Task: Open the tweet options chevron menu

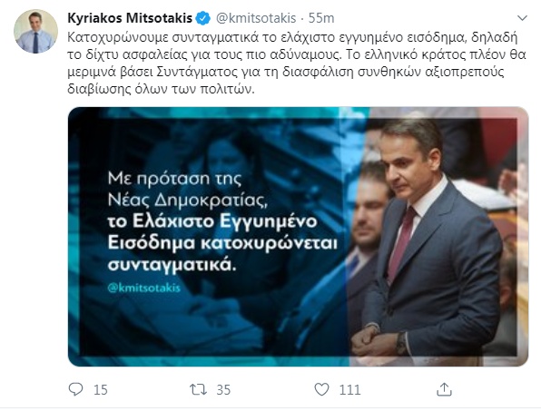Action: coord(522,18)
